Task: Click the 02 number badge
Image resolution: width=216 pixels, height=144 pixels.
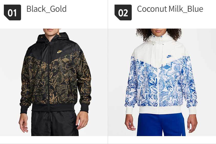Action: tap(123, 12)
